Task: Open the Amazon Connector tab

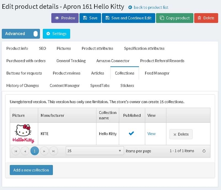Action: pos(113,61)
